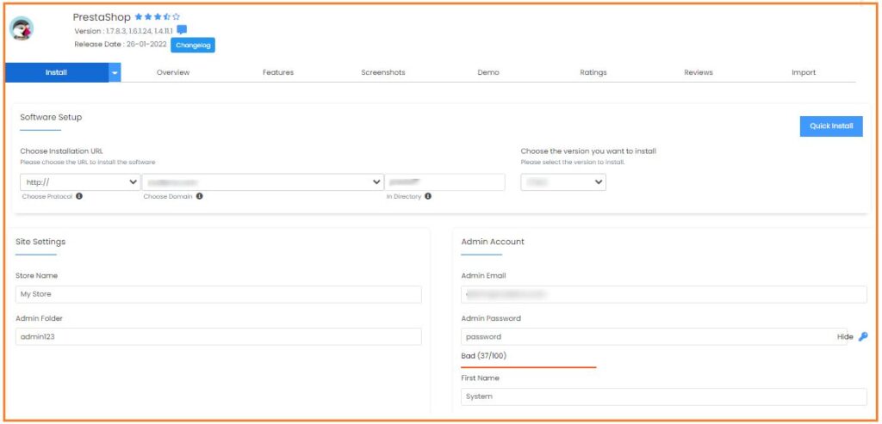Click the Store Name field
This screenshot has height=424, width=882.
click(x=219, y=294)
